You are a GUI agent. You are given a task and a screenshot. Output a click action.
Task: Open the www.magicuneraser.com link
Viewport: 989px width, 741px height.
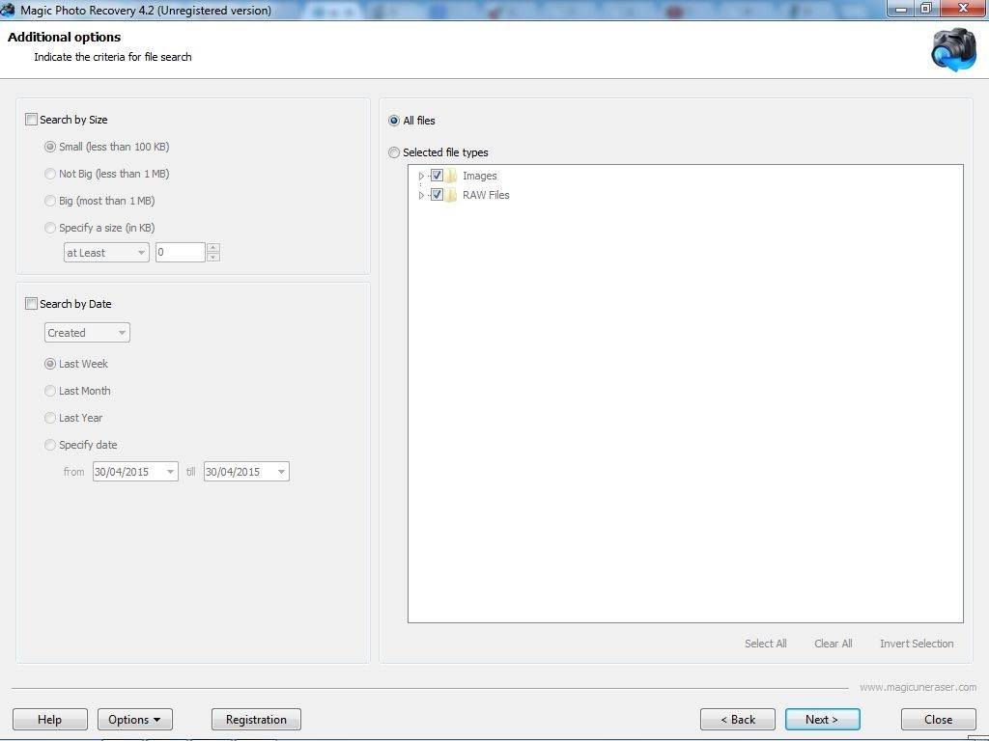tap(918, 687)
